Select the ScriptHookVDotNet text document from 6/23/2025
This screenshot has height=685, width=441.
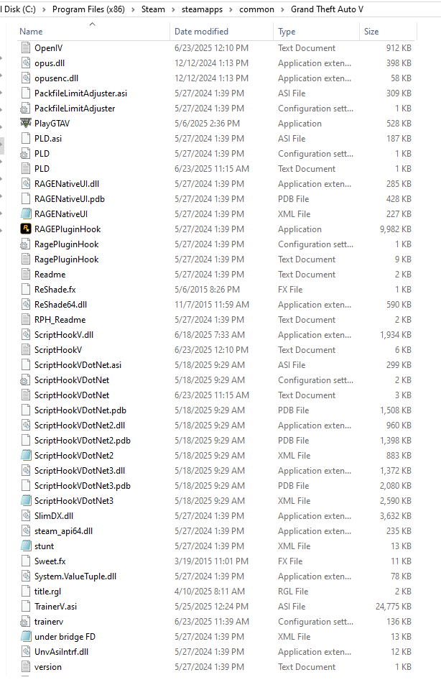(72, 395)
